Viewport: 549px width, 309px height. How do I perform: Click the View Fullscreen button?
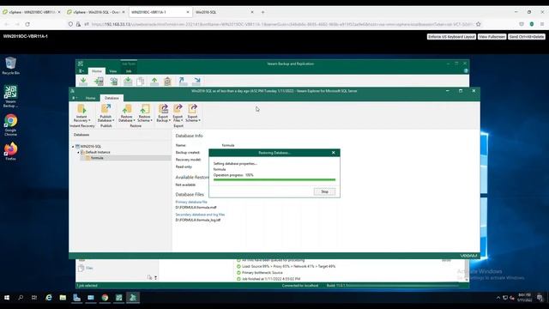pos(492,36)
